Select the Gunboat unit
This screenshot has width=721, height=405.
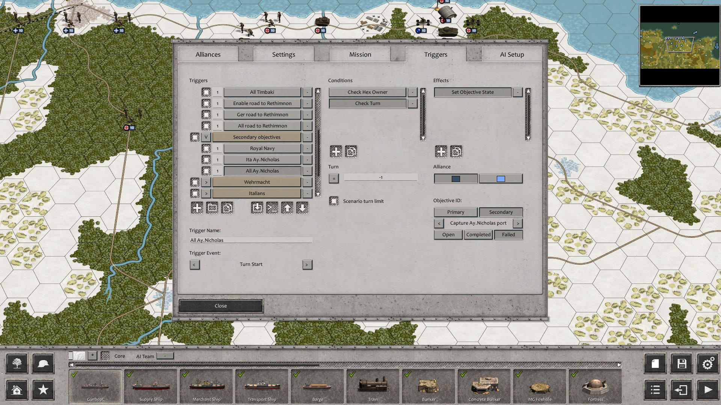(95, 386)
